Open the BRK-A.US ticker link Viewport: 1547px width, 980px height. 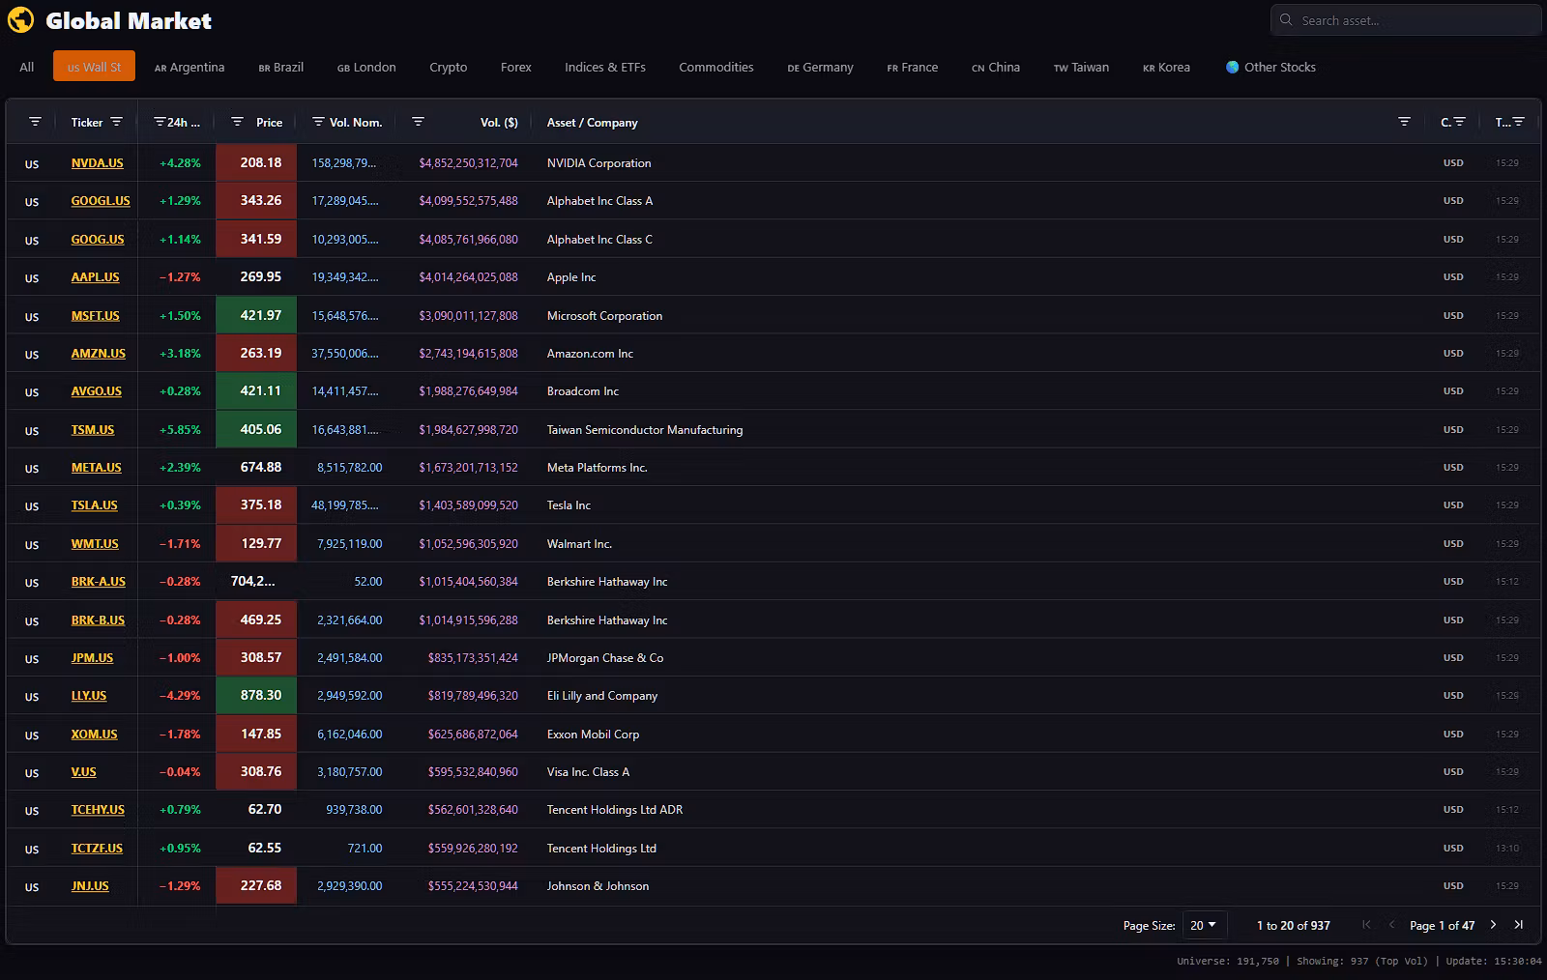[x=99, y=582]
